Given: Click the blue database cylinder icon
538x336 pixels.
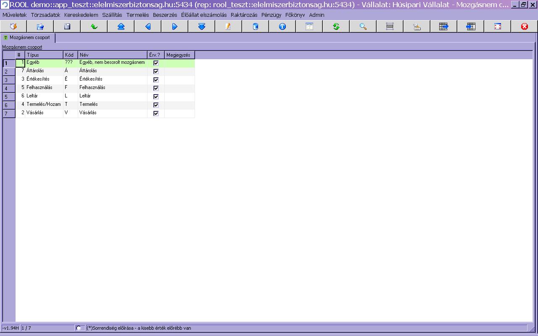Looking at the screenshot, I should coord(255,26).
